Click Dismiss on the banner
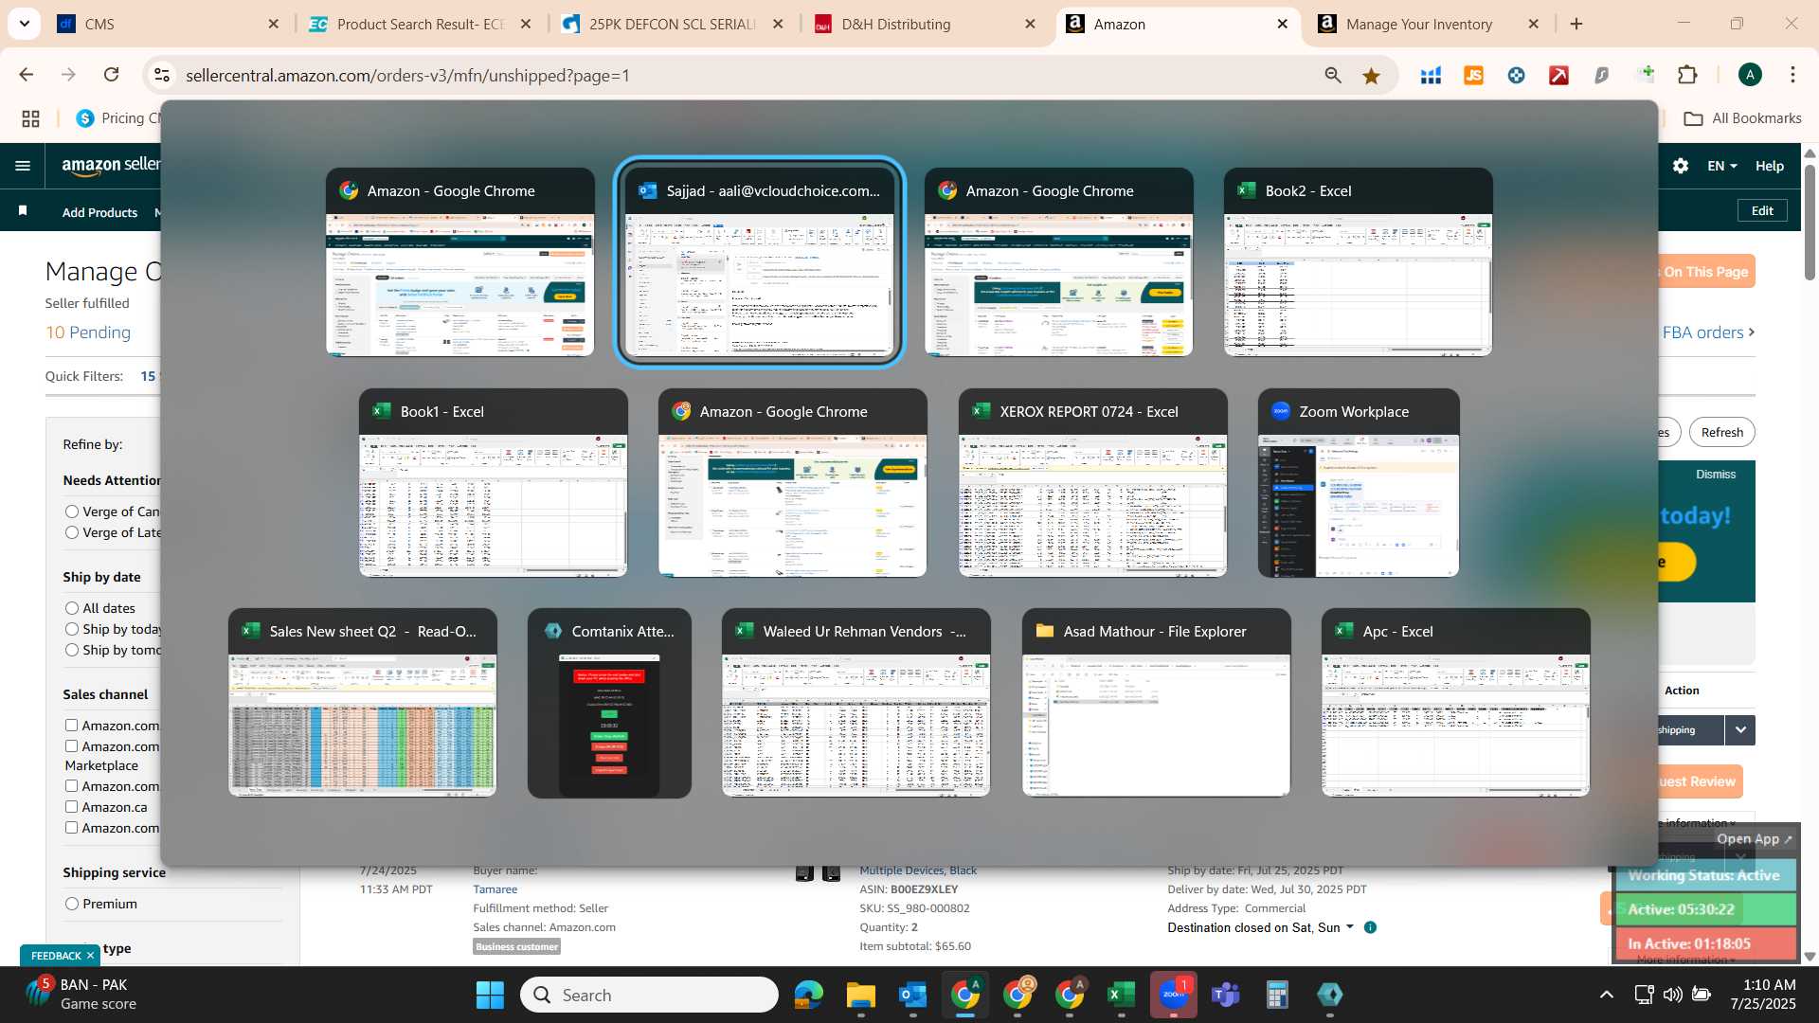 pyautogui.click(x=1716, y=475)
